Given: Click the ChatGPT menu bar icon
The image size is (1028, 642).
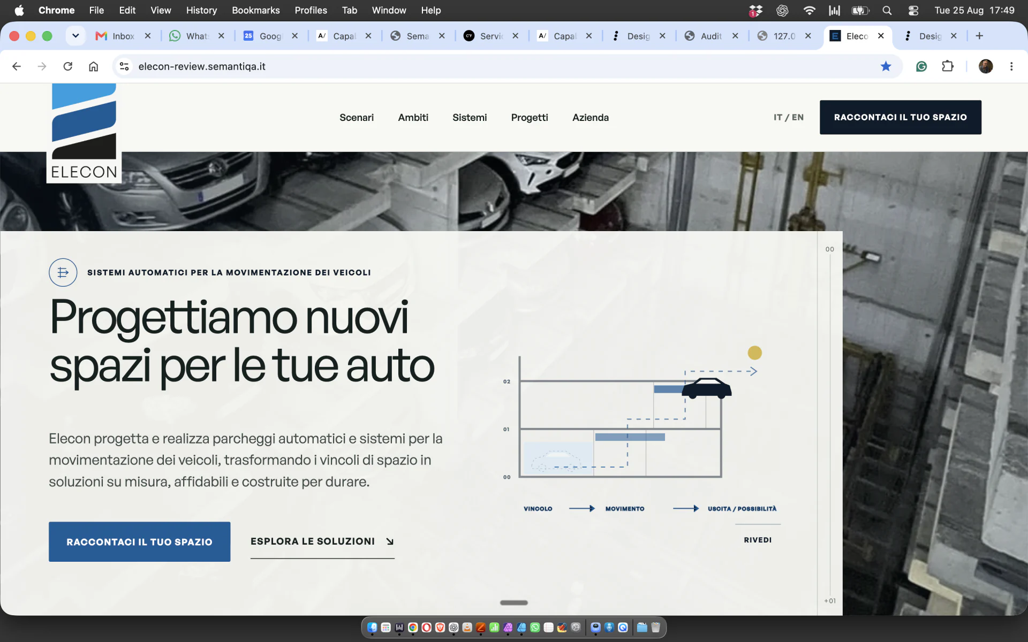Looking at the screenshot, I should coord(782,10).
